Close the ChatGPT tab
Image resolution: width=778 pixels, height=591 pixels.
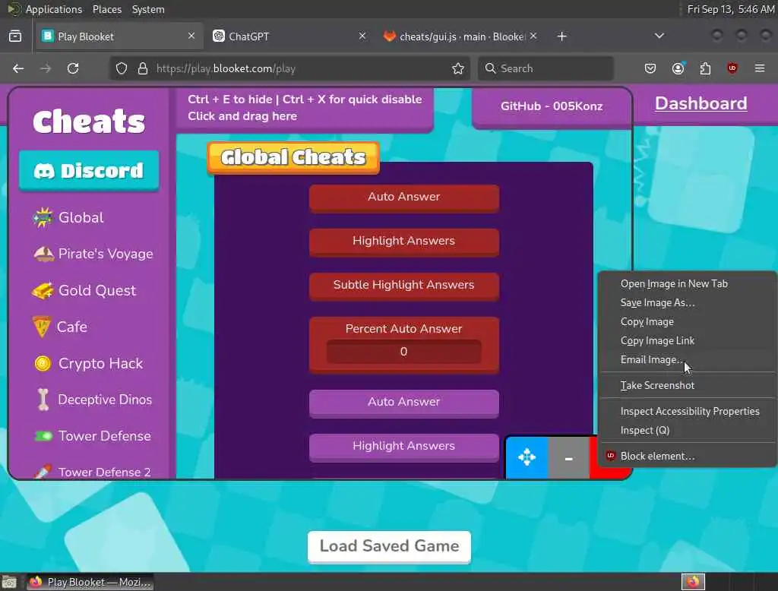[x=362, y=36]
